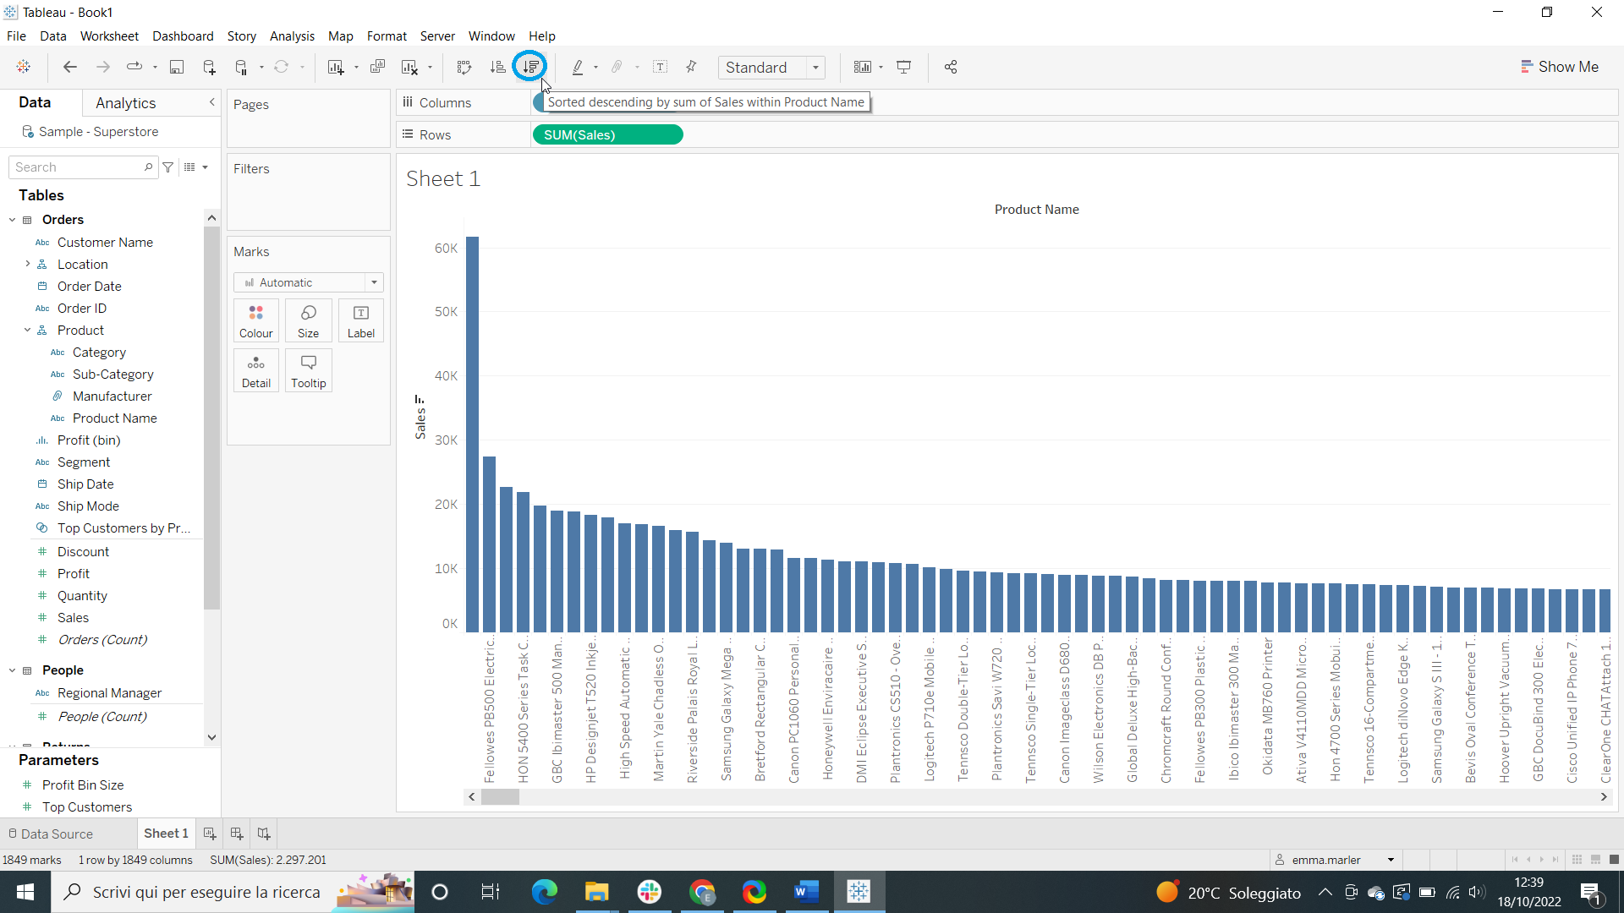This screenshot has width=1624, height=913.
Task: Click the Presentation Mode icon
Action: (x=904, y=67)
